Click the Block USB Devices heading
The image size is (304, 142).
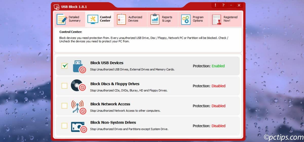(107, 63)
